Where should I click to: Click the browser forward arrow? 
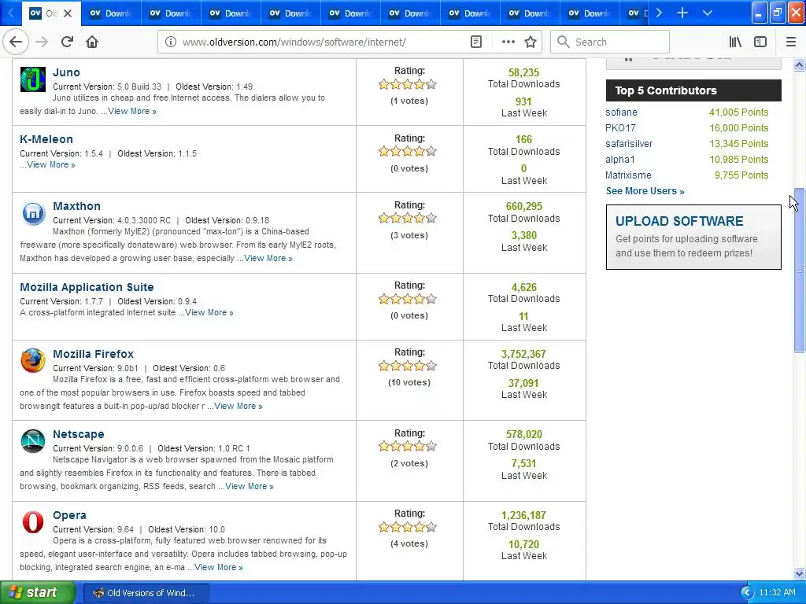click(x=42, y=42)
